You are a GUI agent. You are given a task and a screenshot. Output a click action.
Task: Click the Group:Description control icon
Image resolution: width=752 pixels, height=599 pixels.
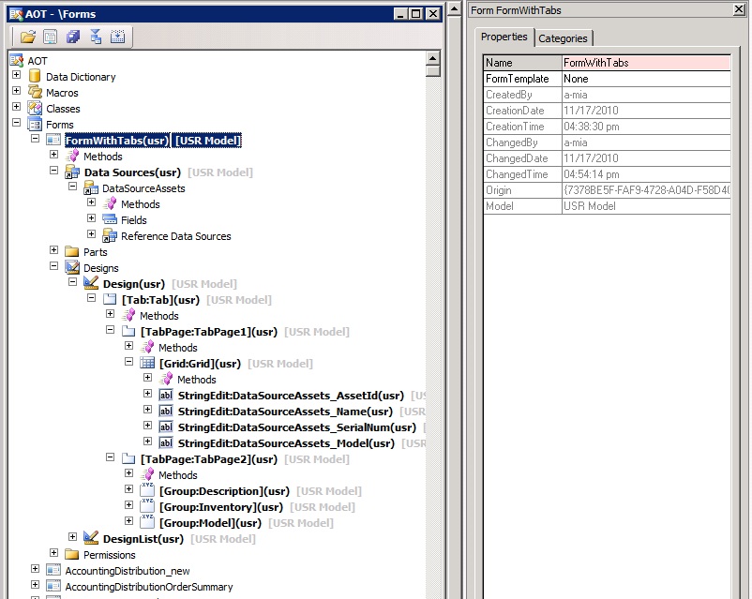pyautogui.click(x=147, y=490)
